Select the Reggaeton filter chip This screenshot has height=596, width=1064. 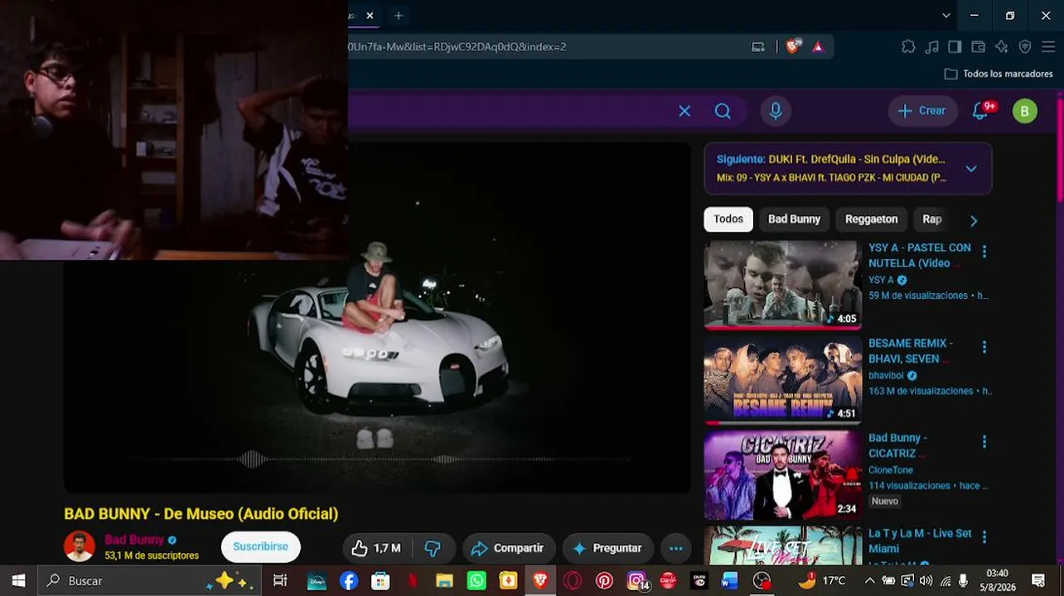coord(871,219)
